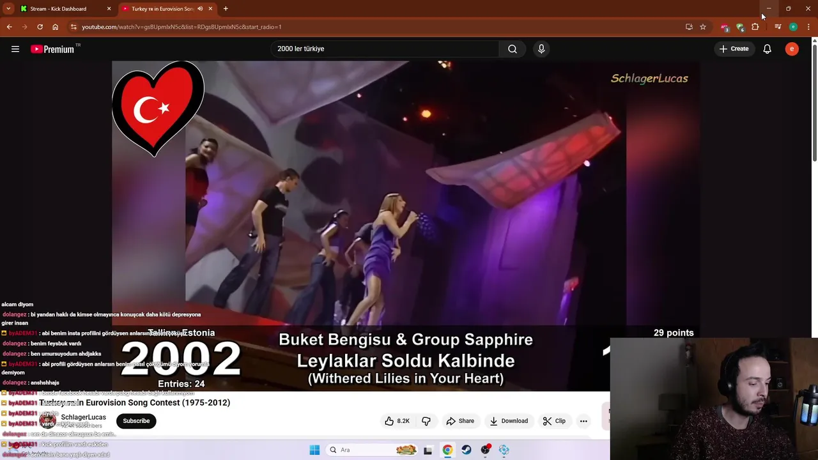
Task: Click the Clip button
Action: (x=554, y=421)
